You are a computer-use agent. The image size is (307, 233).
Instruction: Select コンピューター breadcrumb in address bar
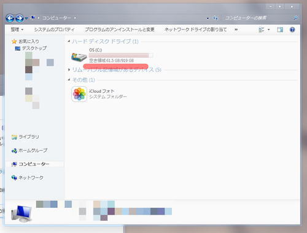pos(56,18)
